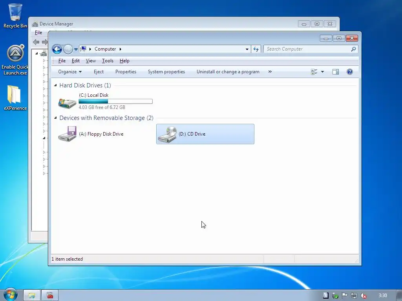Click Windows Explorer taskbar button
The width and height of the screenshot is (402, 301).
pos(32,296)
